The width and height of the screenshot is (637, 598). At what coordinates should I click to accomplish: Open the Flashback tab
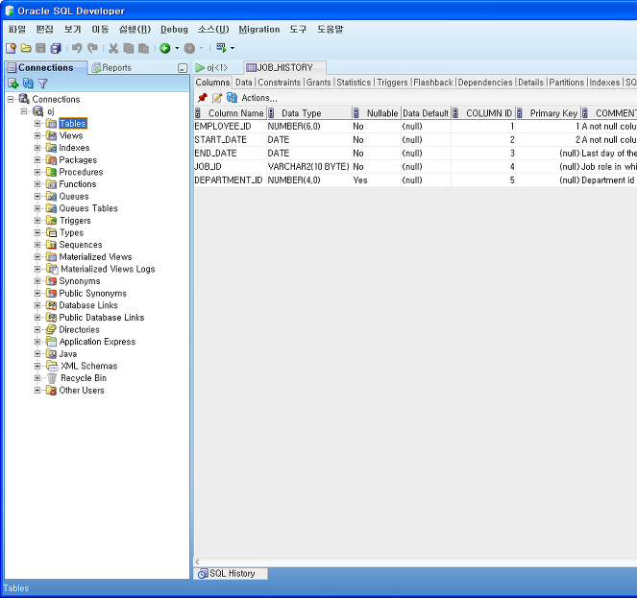tap(433, 83)
